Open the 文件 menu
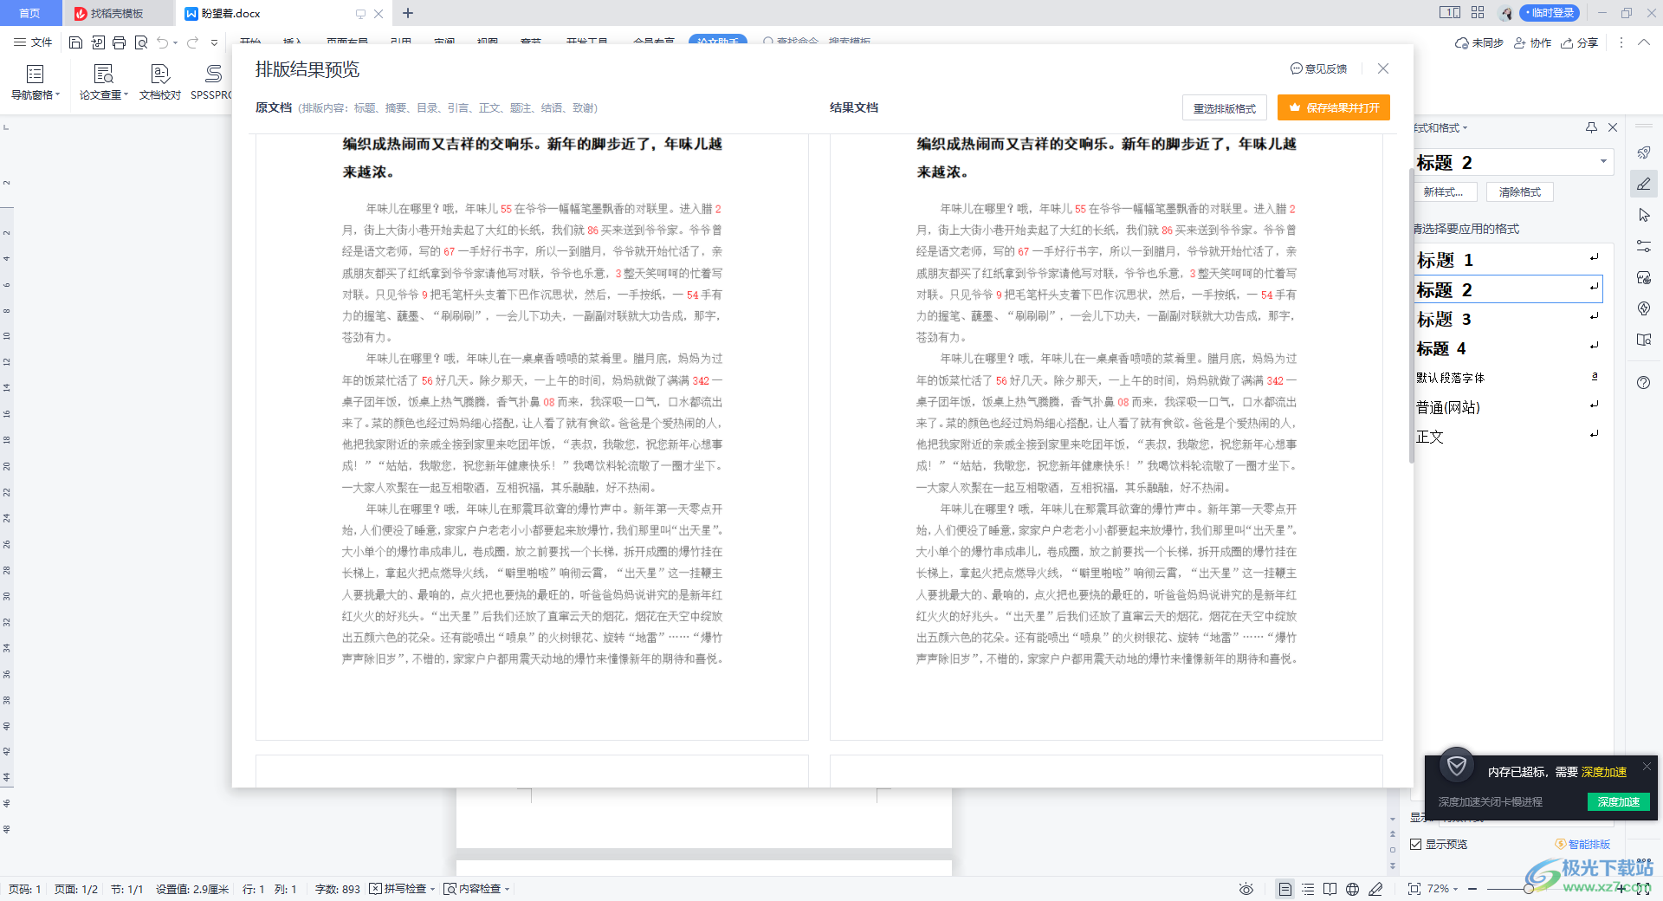 [x=33, y=42]
